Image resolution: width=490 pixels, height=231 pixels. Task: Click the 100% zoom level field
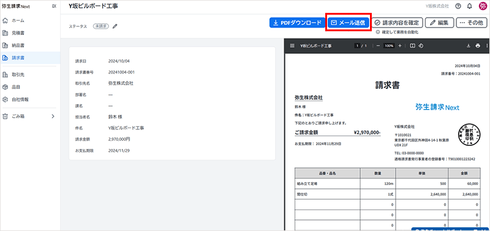(389, 45)
